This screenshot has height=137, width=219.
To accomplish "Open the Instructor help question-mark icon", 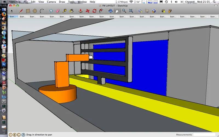I will [23, 135].
